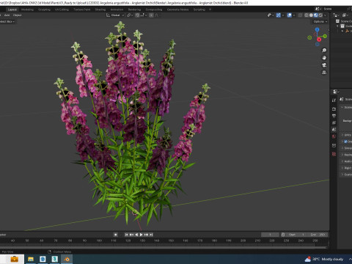Expand the Keying Sets panel

tap(342, 155)
